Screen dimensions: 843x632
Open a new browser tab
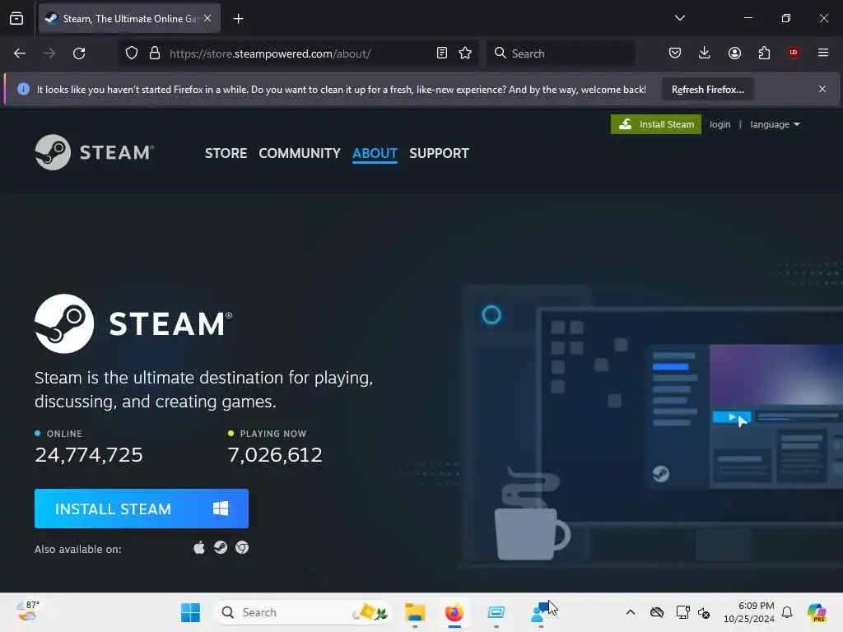click(x=238, y=19)
